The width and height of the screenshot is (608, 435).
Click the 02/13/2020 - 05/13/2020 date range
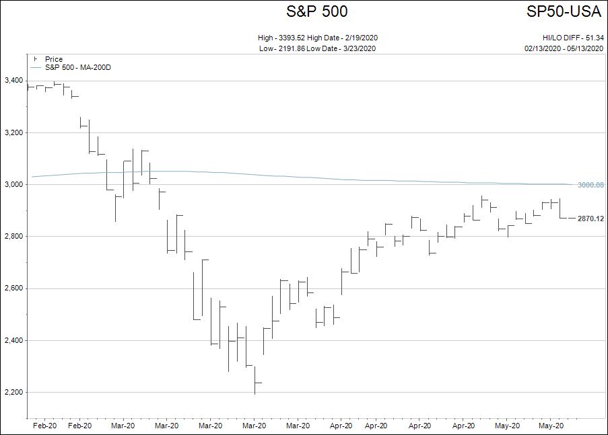coord(564,48)
